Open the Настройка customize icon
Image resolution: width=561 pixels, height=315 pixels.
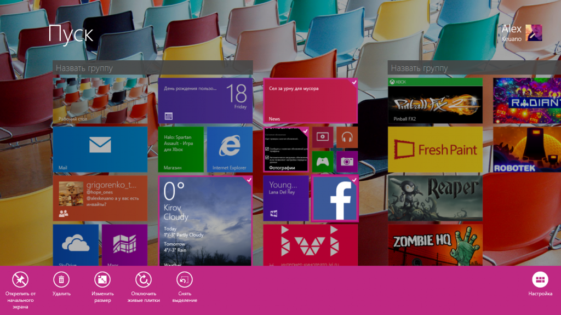(x=540, y=279)
